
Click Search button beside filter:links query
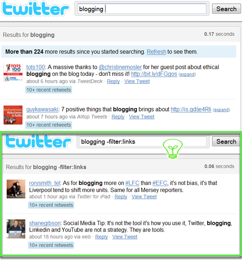pos(226,142)
